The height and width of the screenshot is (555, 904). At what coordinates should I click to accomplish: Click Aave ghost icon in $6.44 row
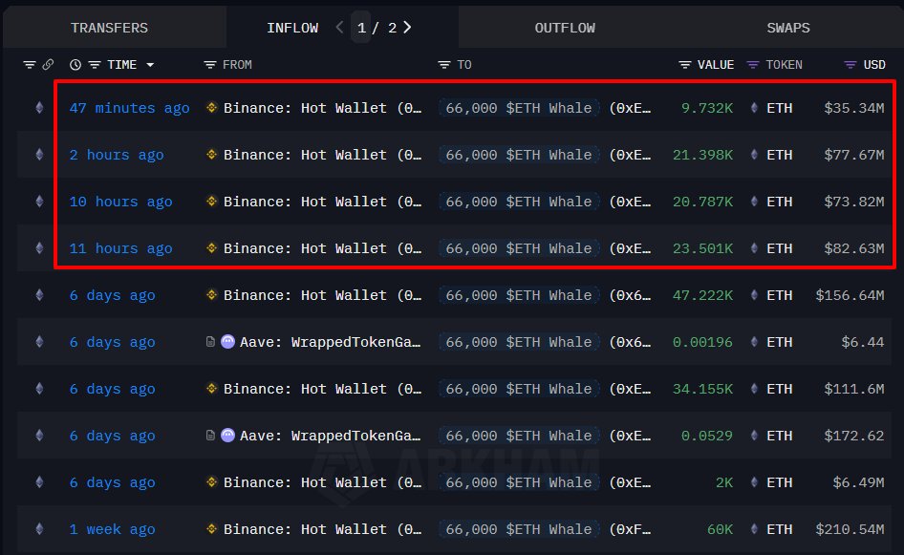point(227,342)
